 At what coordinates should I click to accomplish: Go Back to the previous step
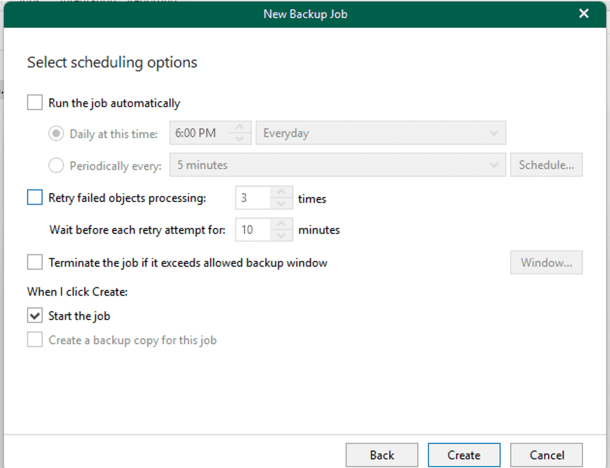(381, 455)
